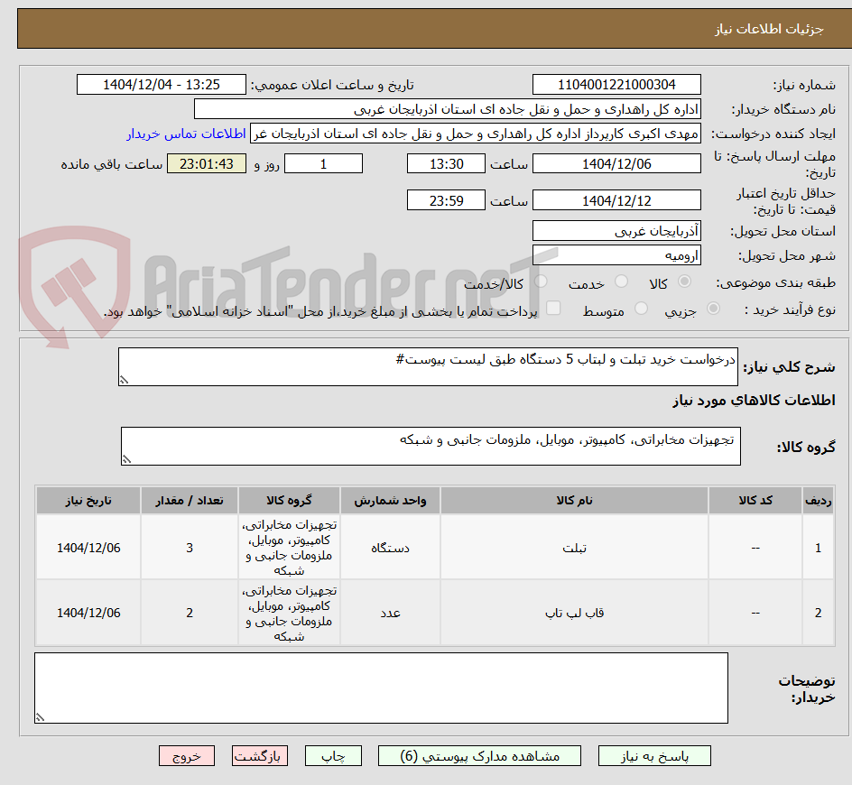Click the توضیحات خریدار text area
The width and height of the screenshot is (852, 785).
381,688
